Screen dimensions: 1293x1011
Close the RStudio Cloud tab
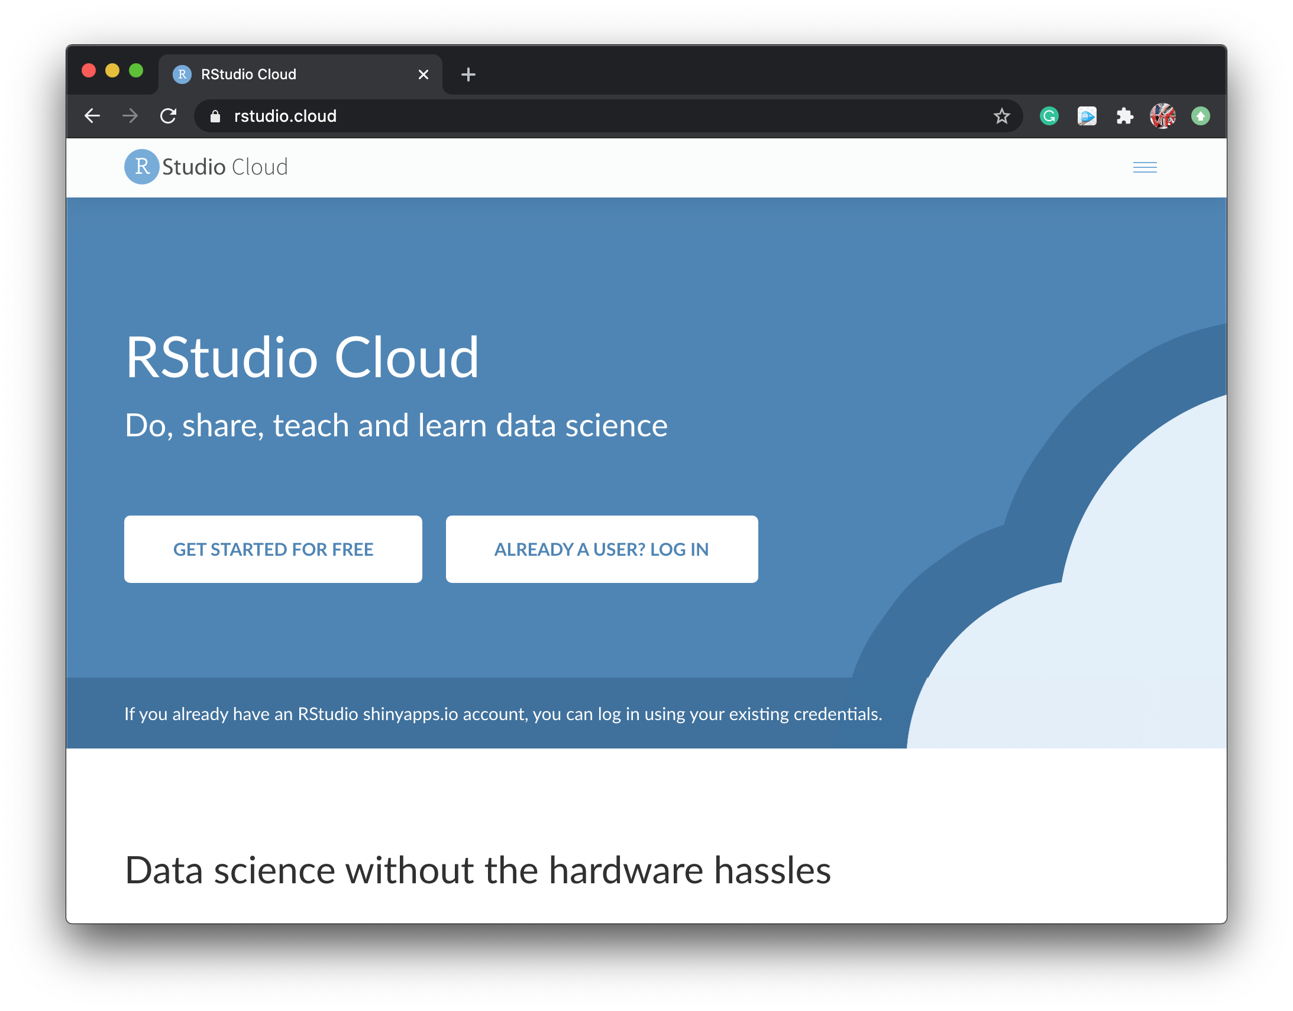[x=424, y=74]
